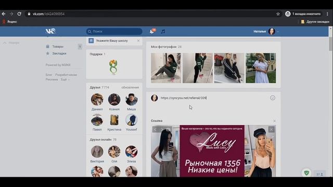The width and height of the screenshot is (333, 187).
Task: Open the notifications bell
Action: pyautogui.click(x=152, y=31)
